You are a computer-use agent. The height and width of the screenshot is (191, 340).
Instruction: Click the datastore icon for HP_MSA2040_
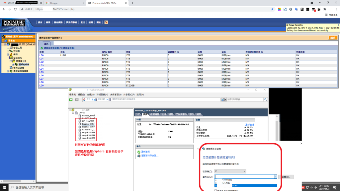(x=80, y=121)
